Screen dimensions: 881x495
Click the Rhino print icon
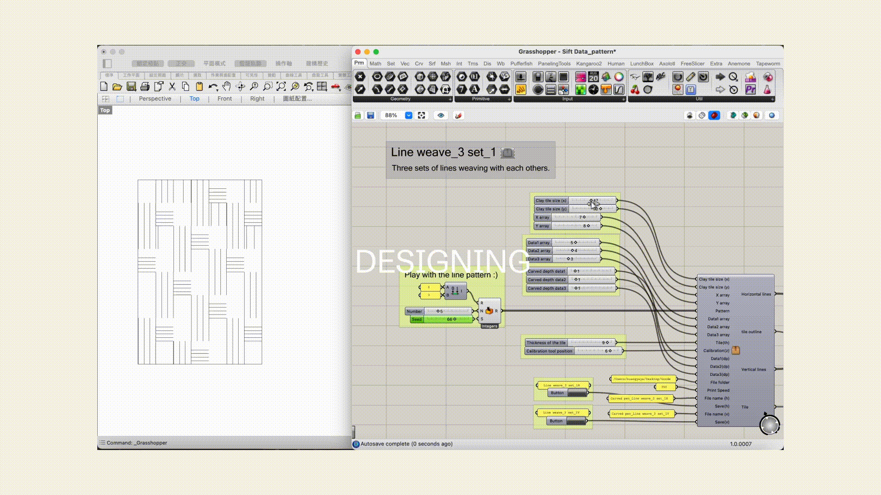(145, 87)
